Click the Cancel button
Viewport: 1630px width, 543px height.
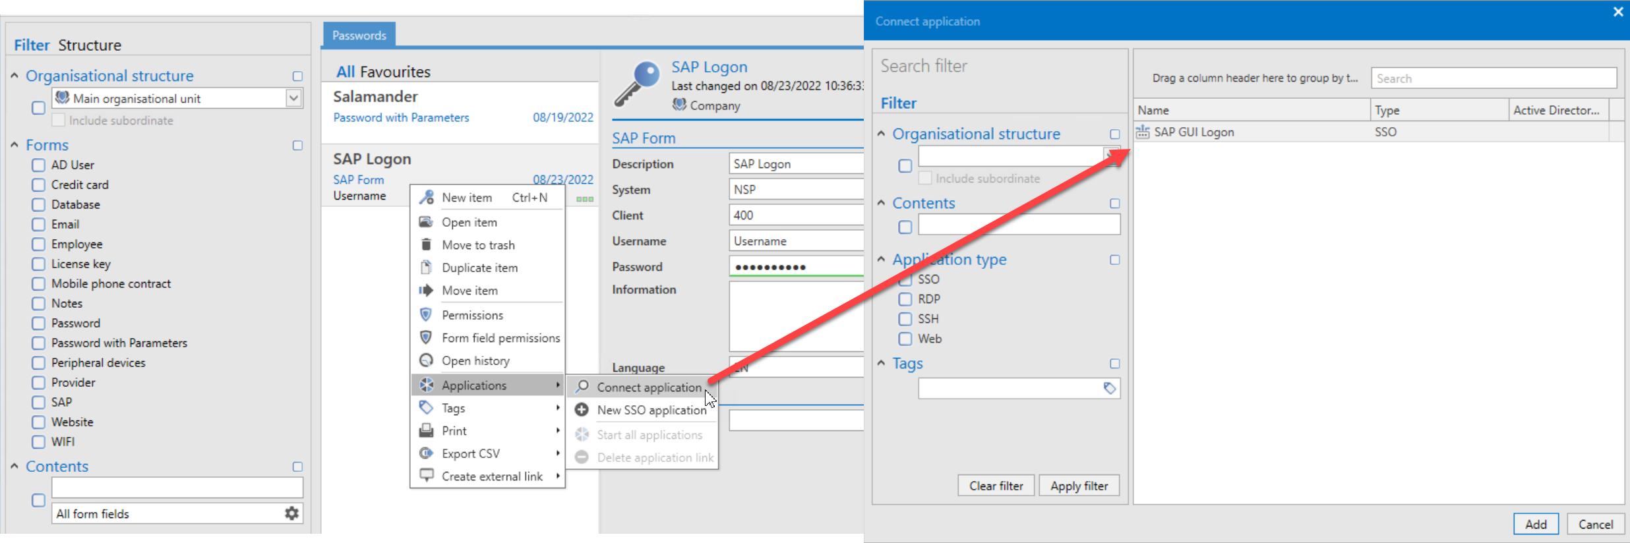point(1595,524)
